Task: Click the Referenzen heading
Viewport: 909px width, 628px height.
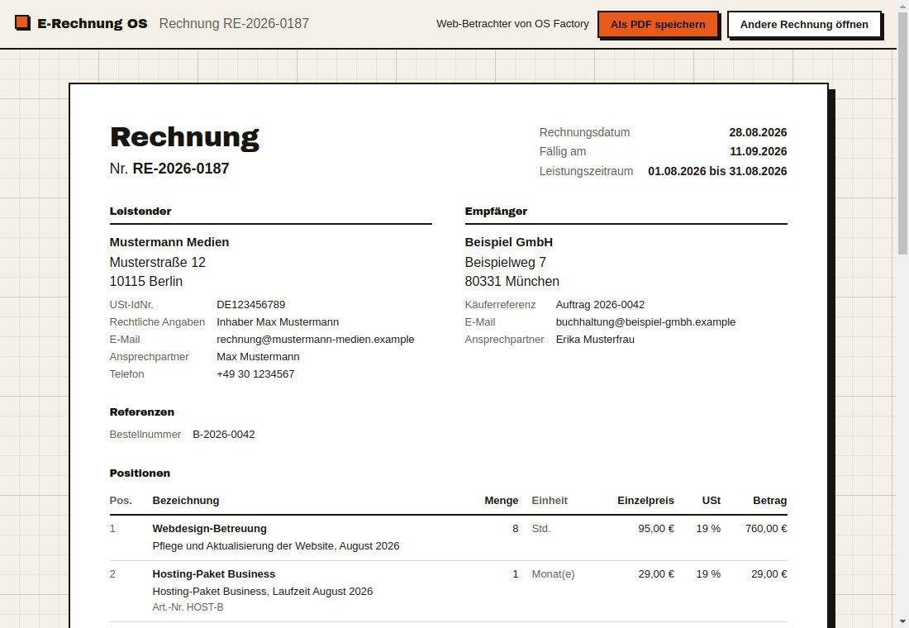Action: 142,412
